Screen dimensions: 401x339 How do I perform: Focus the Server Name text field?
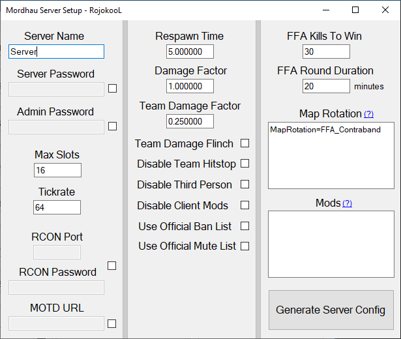click(x=56, y=52)
